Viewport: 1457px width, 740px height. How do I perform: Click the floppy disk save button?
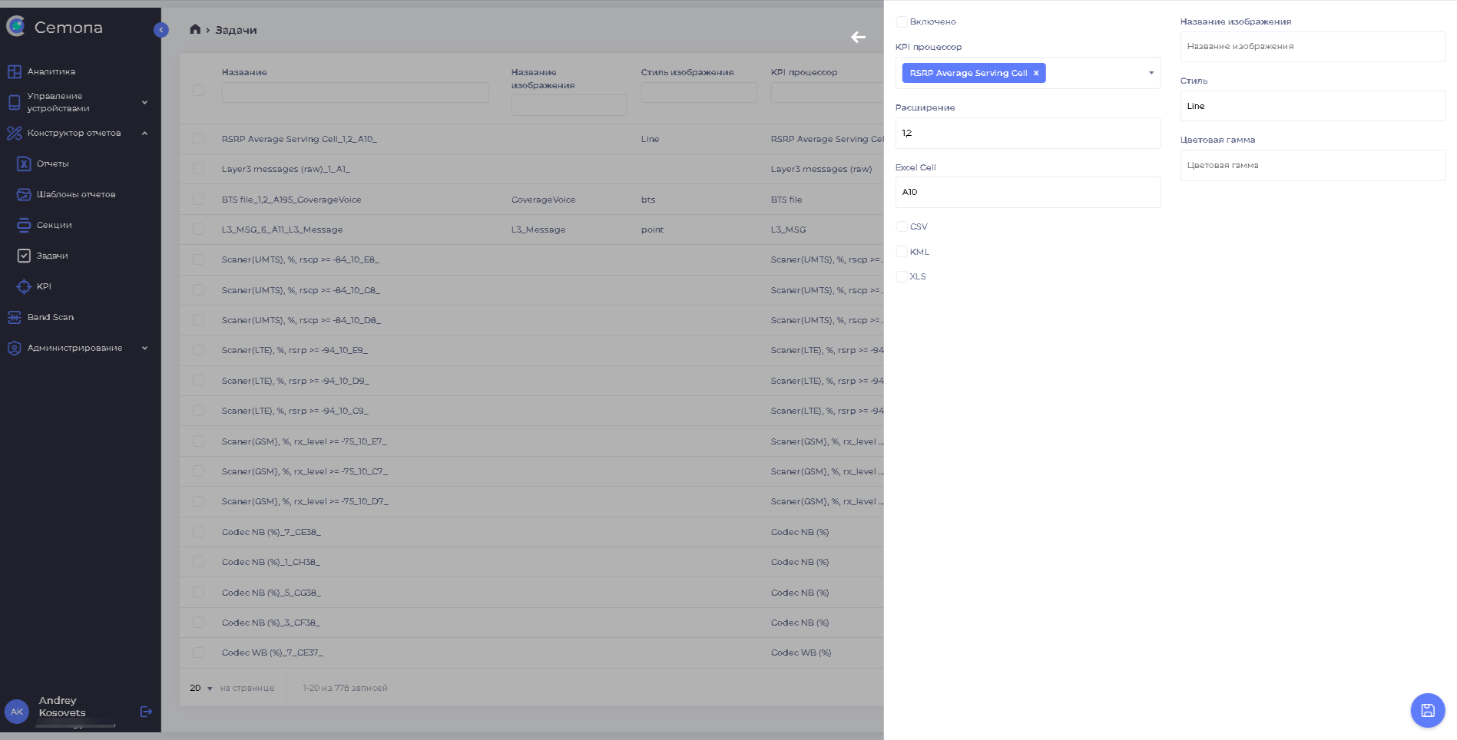1427,710
